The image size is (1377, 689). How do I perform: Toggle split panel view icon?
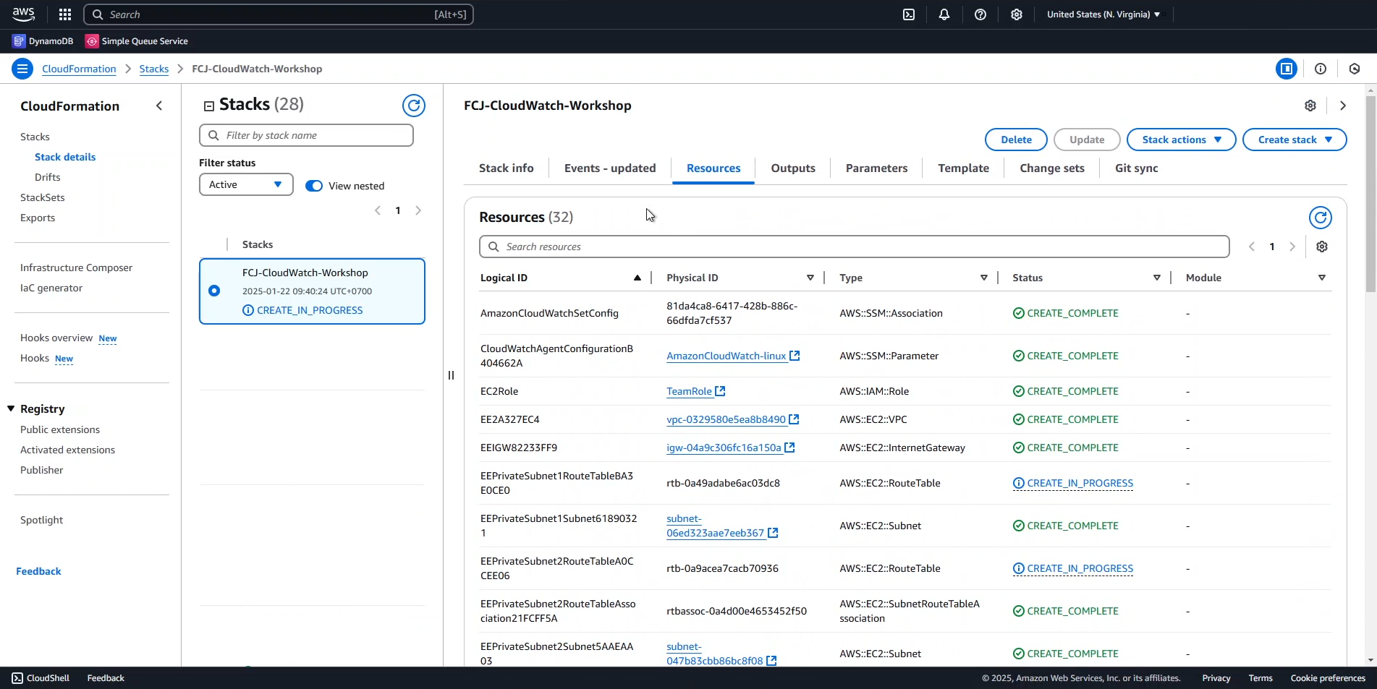pos(1287,69)
